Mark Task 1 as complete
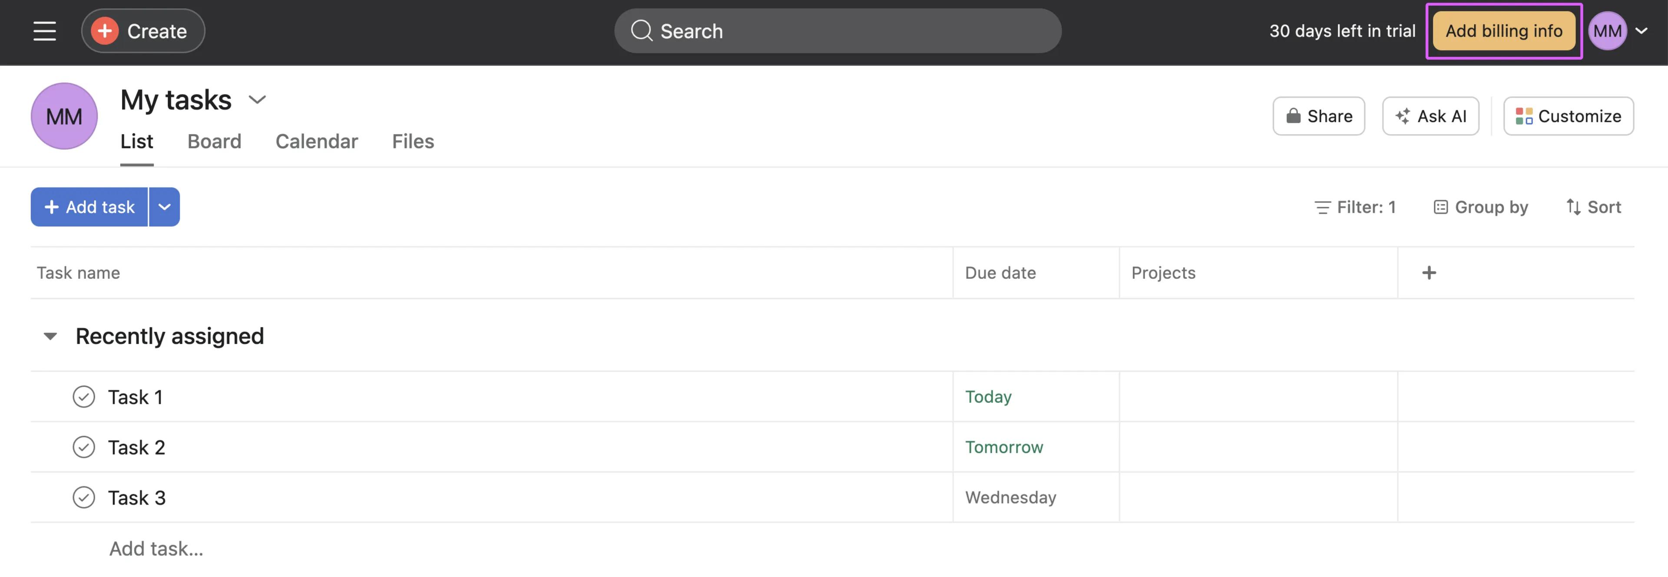Screen dimensions: 1668x577 tap(83, 396)
